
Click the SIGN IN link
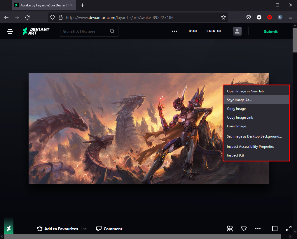click(x=214, y=31)
